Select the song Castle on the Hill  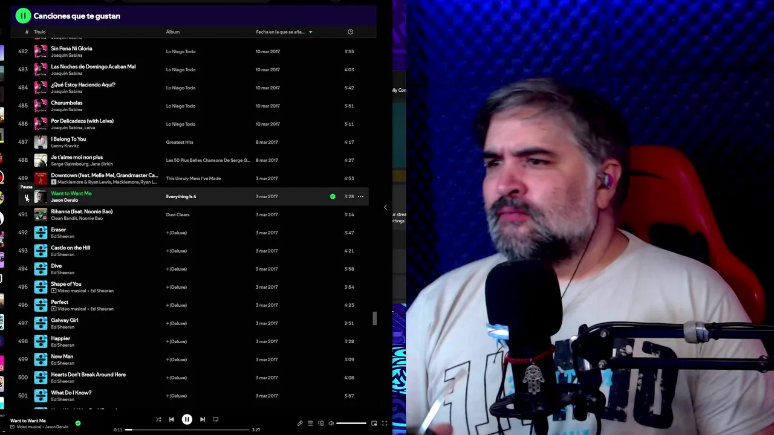click(70, 248)
